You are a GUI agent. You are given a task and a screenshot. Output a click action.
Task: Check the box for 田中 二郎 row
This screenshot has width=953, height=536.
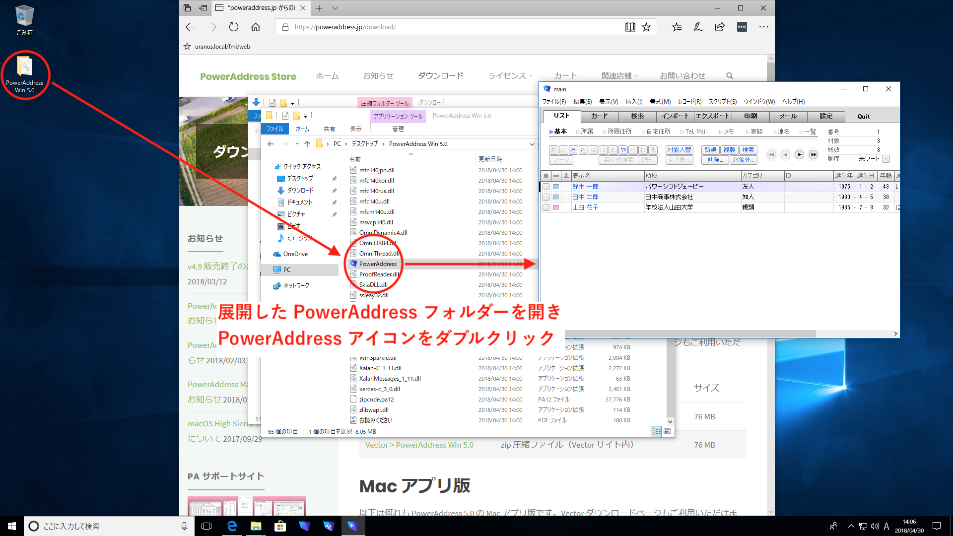(546, 197)
